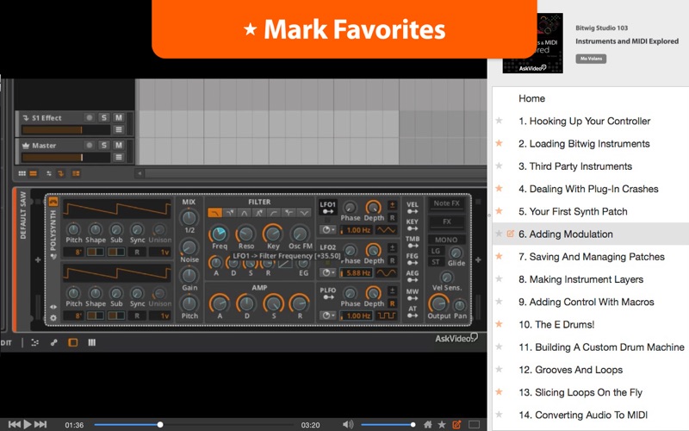Toggle the MONO button
The height and width of the screenshot is (431, 689).
pos(446,240)
